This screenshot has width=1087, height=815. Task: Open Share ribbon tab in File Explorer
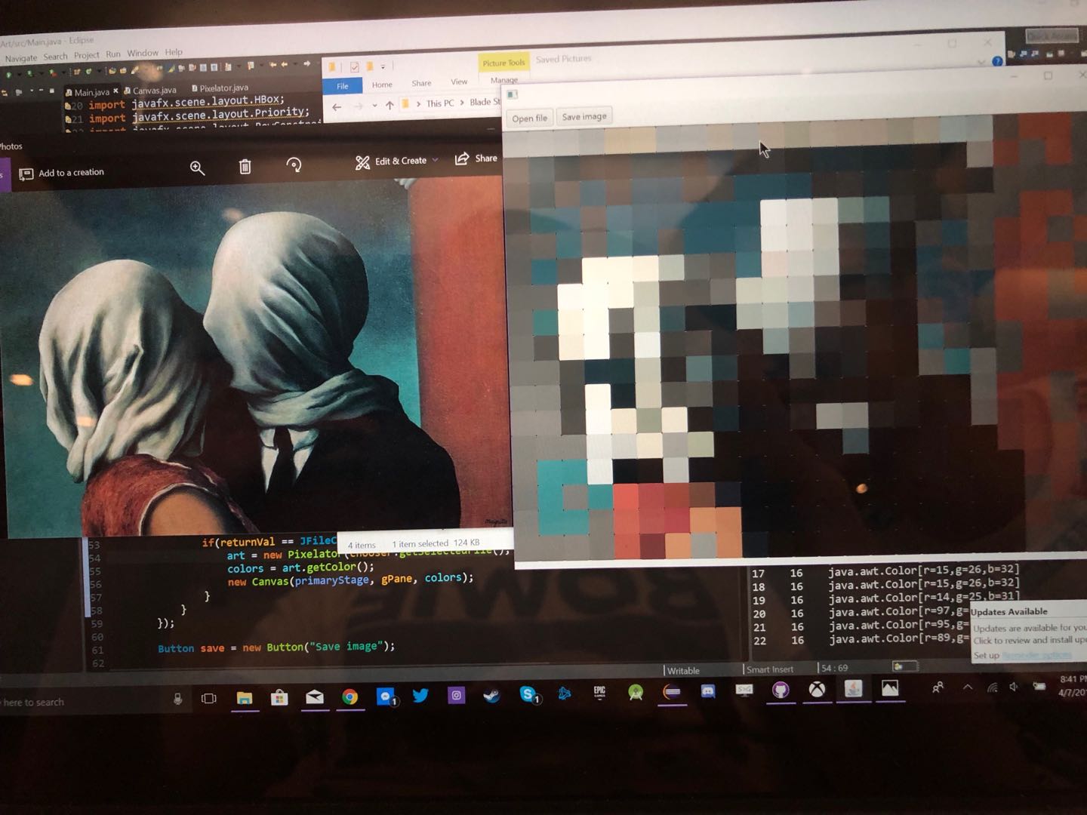tap(421, 83)
